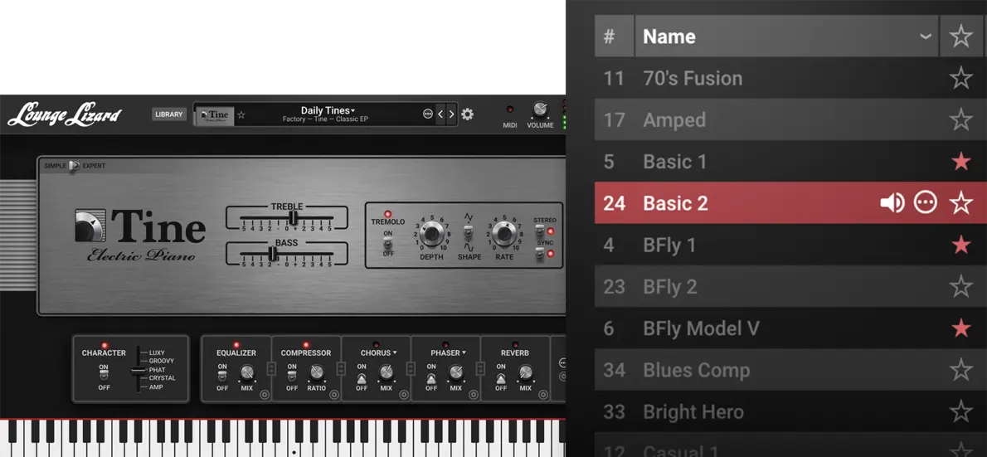This screenshot has height=457, width=987.
Task: Open Reverb module detail settings icon
Action: point(542,395)
